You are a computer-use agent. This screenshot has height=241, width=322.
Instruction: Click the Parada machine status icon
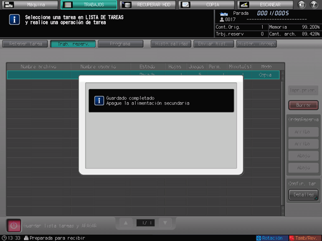pos(224,14)
